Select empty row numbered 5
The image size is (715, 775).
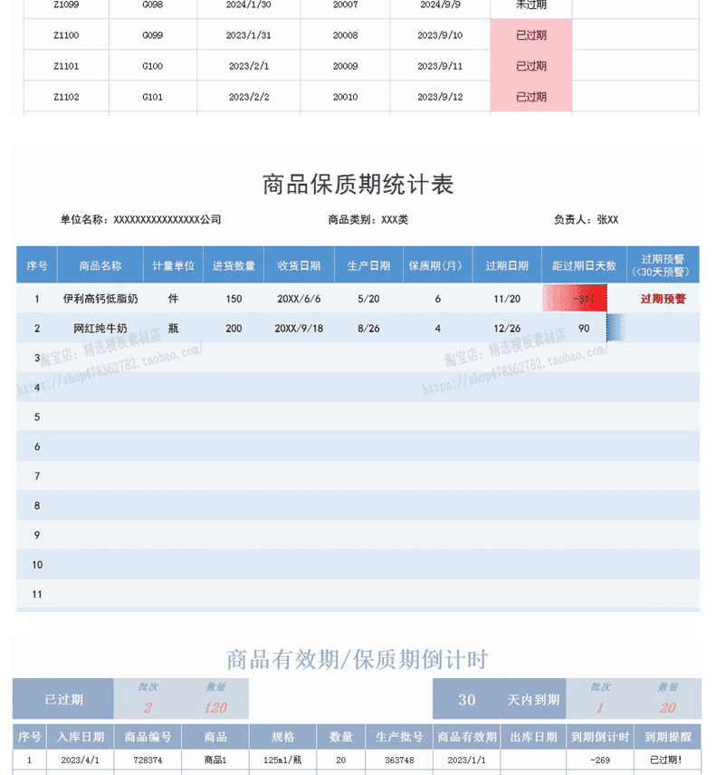pyautogui.click(x=358, y=416)
